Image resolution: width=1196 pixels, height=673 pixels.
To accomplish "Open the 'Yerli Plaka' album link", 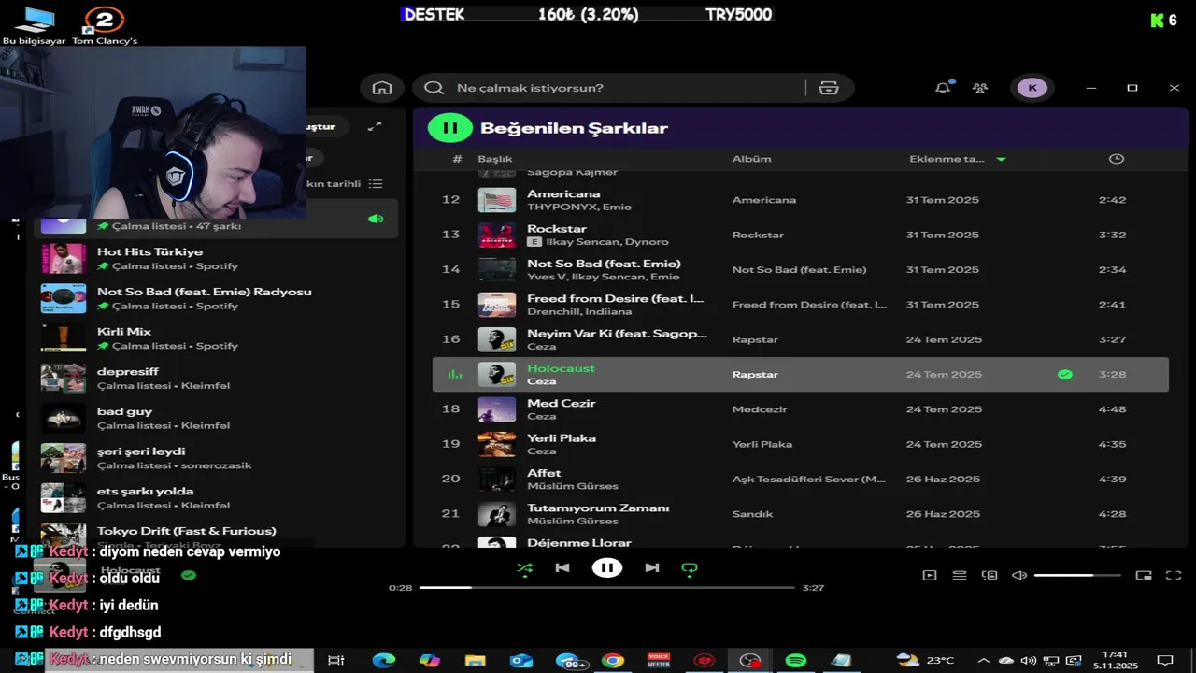I will pos(762,444).
